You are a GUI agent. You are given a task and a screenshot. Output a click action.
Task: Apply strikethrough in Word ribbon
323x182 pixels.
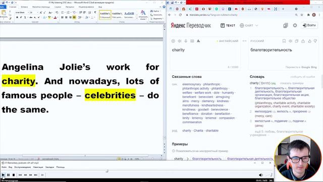(31, 18)
